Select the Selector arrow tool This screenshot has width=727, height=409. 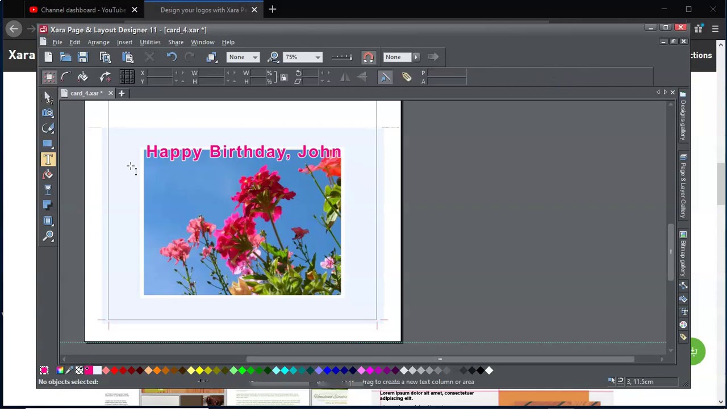coord(48,98)
